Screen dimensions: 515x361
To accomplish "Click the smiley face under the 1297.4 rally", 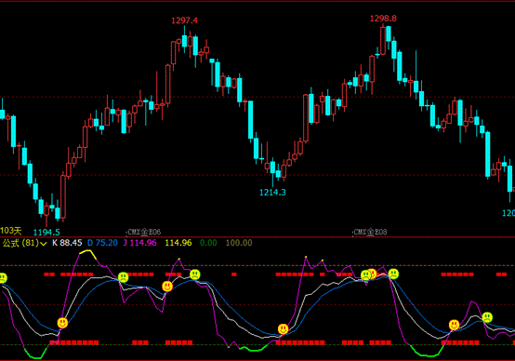I will click(167, 287).
